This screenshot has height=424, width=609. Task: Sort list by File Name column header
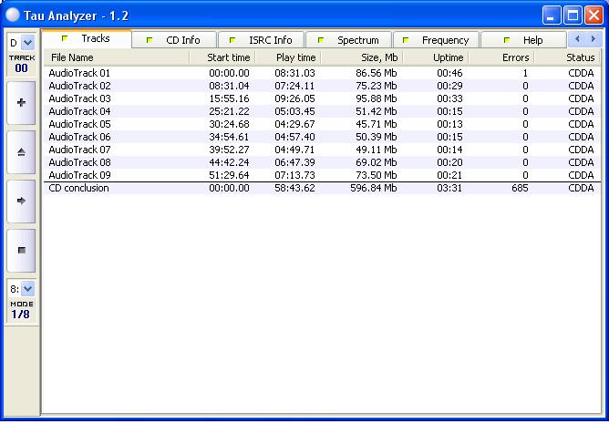coord(116,57)
